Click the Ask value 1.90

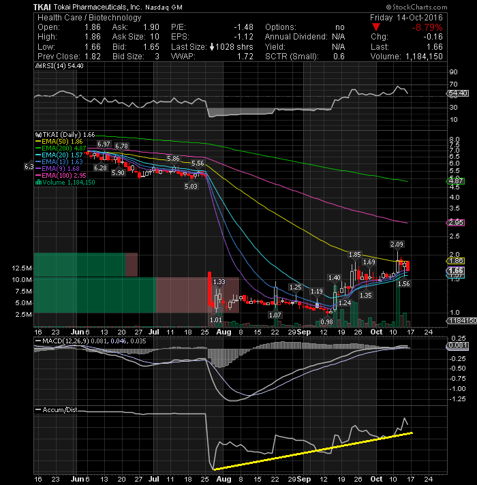tap(151, 27)
